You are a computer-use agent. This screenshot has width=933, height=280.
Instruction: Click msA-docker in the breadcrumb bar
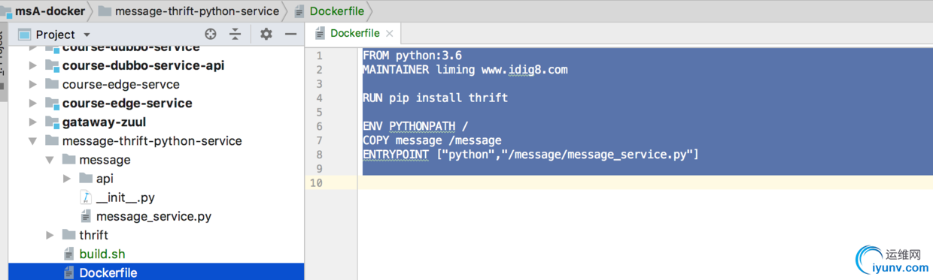click(x=44, y=11)
